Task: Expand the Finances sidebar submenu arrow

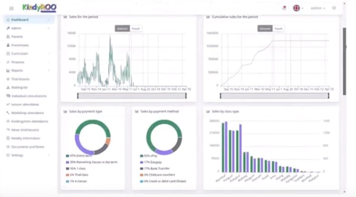Action: [48, 62]
